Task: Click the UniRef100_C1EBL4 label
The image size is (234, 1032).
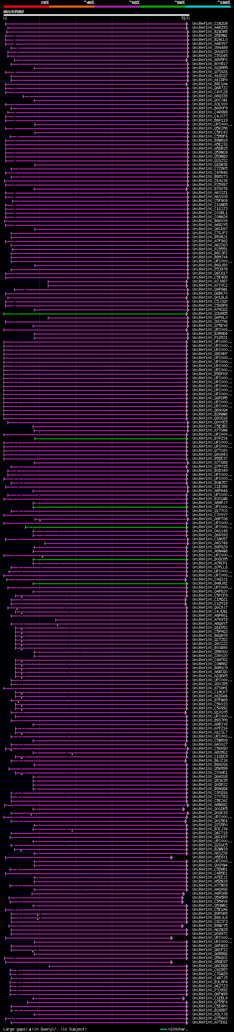Action: tap(210, 998)
